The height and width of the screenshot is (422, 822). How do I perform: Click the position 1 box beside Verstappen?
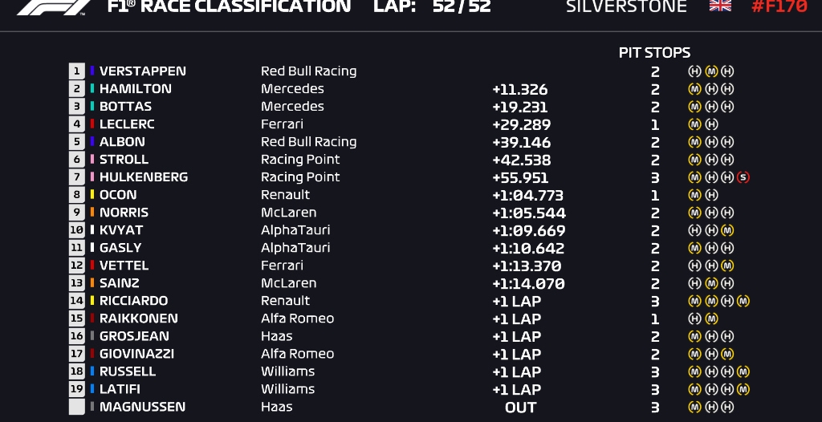[77, 71]
